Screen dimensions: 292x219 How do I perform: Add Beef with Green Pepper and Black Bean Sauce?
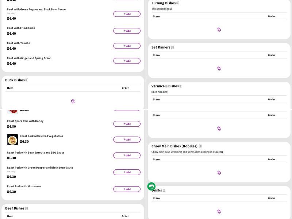point(127,14)
